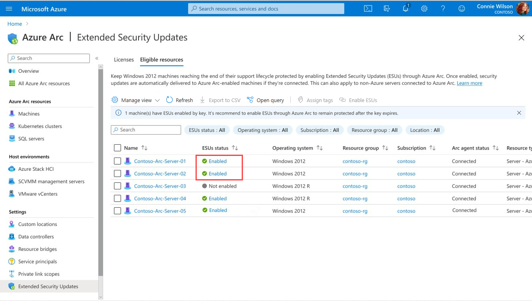Sort by Subscription column
Viewport: 532px width, 301px height.
432,148
